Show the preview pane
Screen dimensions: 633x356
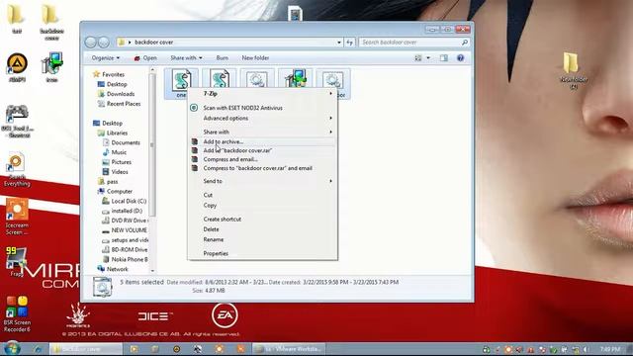tap(444, 58)
